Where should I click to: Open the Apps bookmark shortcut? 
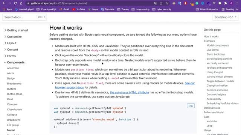pos(8,9)
